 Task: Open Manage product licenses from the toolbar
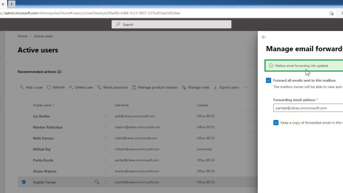[x=134, y=87]
